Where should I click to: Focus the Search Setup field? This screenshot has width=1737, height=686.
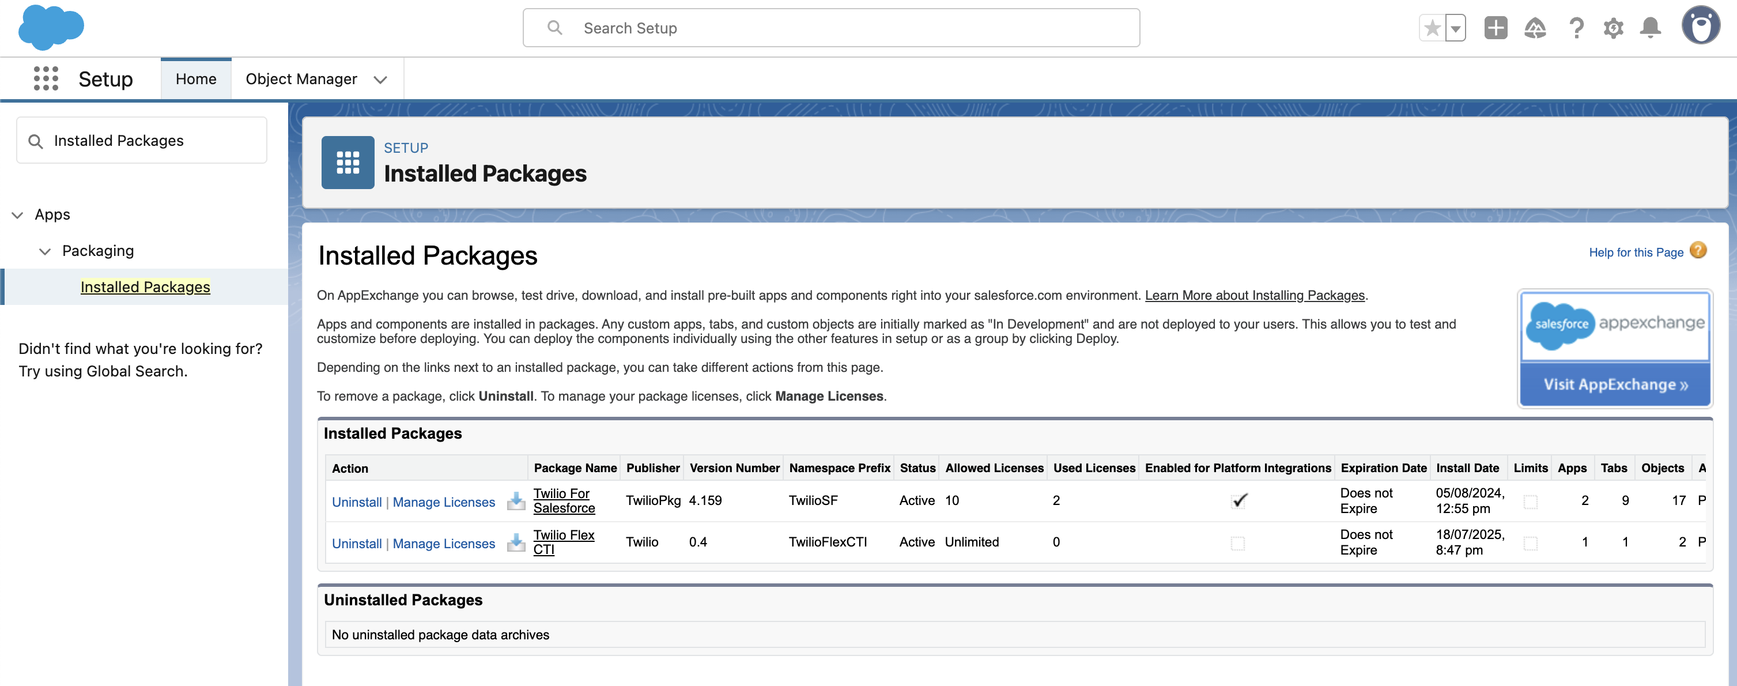click(x=830, y=28)
